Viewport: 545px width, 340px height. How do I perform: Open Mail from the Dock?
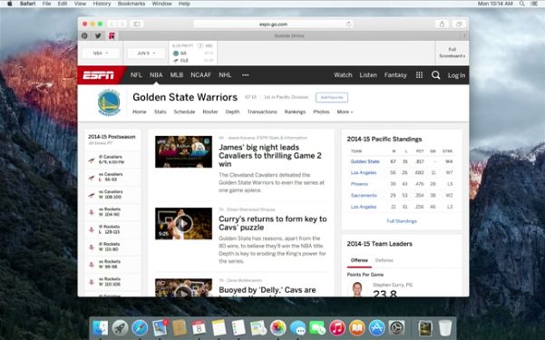(160, 328)
